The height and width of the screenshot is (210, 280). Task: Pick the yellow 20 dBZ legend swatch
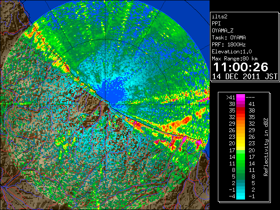click(241, 143)
